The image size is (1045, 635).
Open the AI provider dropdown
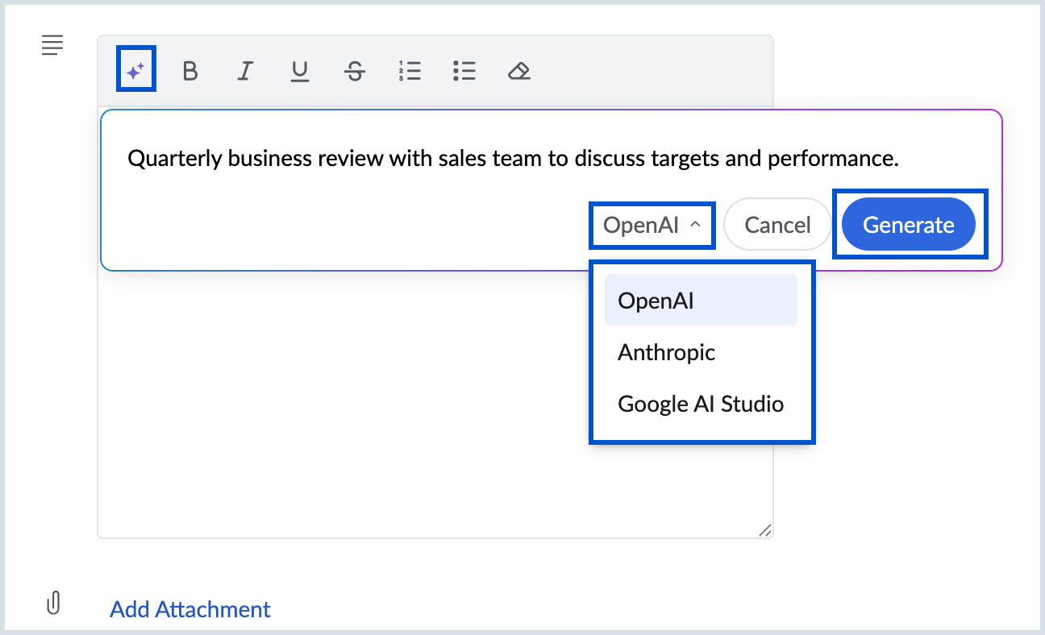click(x=652, y=225)
